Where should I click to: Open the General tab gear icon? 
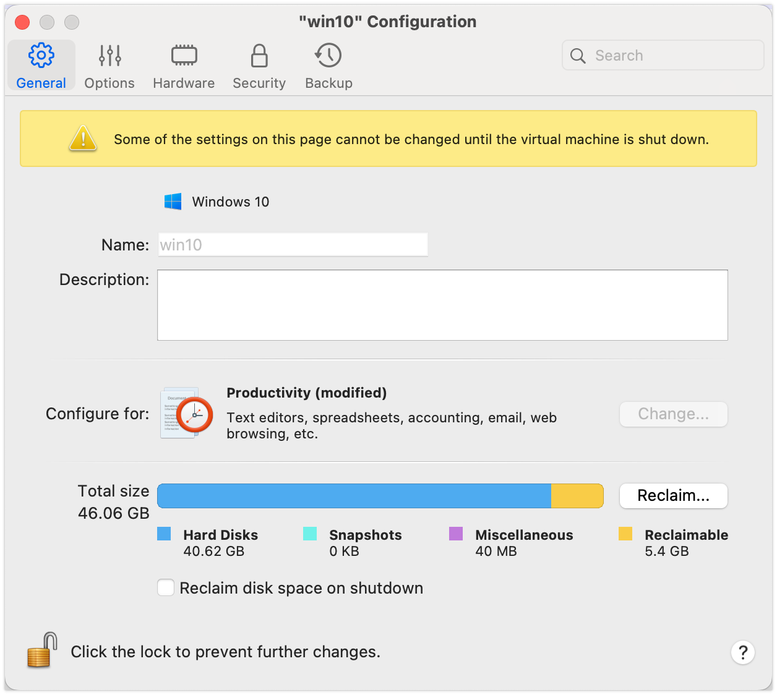pos(41,56)
